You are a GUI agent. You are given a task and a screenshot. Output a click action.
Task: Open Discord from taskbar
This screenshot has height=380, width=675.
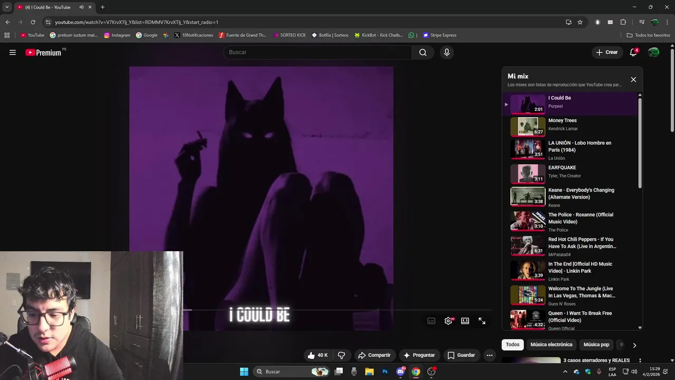400,372
